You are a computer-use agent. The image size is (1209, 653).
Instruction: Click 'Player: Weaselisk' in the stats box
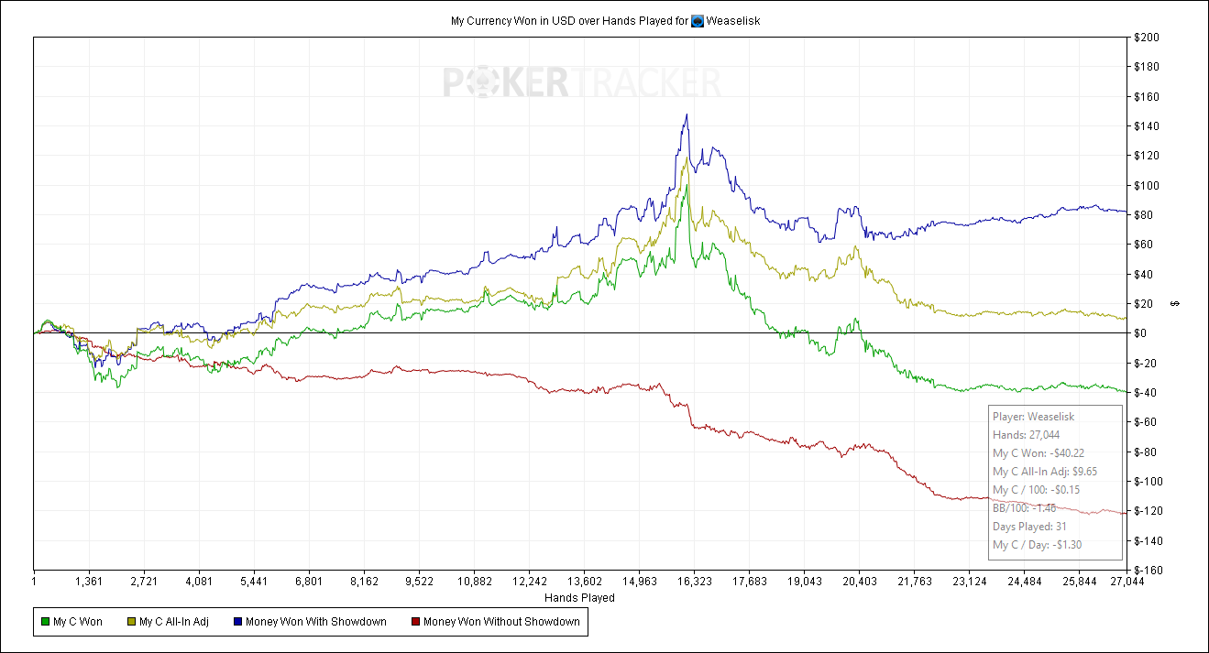[1033, 417]
